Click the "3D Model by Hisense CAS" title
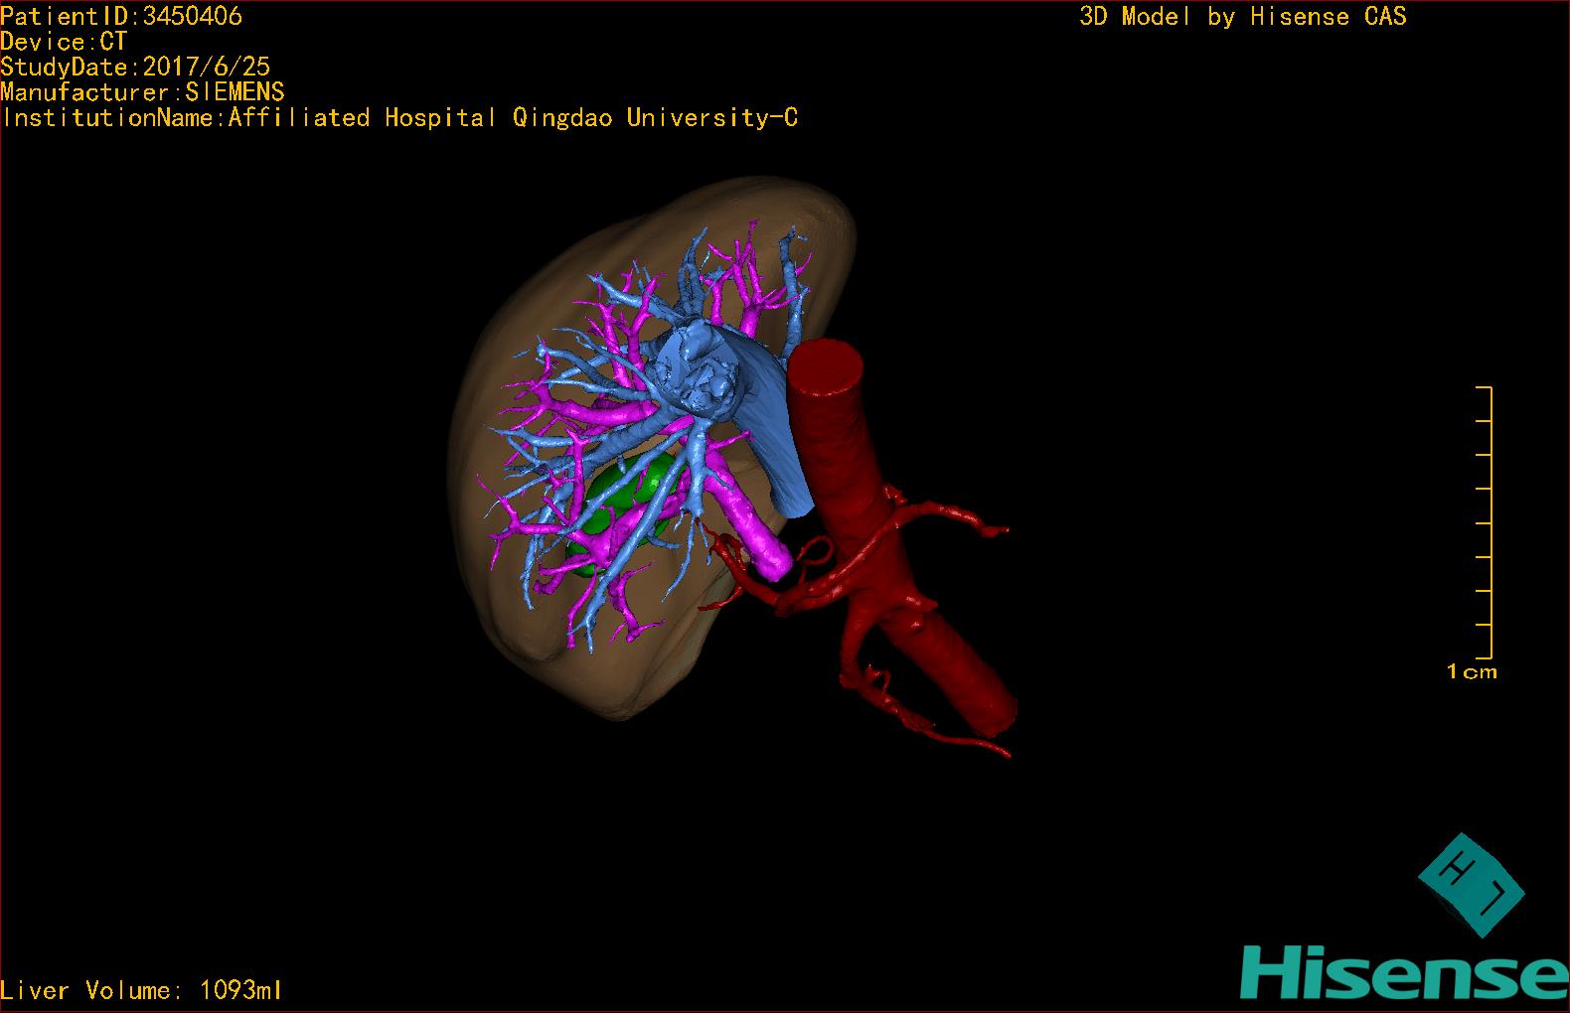Viewport: 1570px width, 1013px height. pos(1242,17)
